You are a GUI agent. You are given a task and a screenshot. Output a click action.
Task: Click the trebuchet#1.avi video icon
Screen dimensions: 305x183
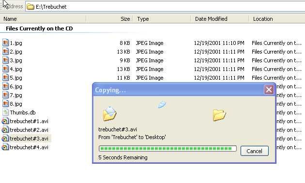(5, 121)
